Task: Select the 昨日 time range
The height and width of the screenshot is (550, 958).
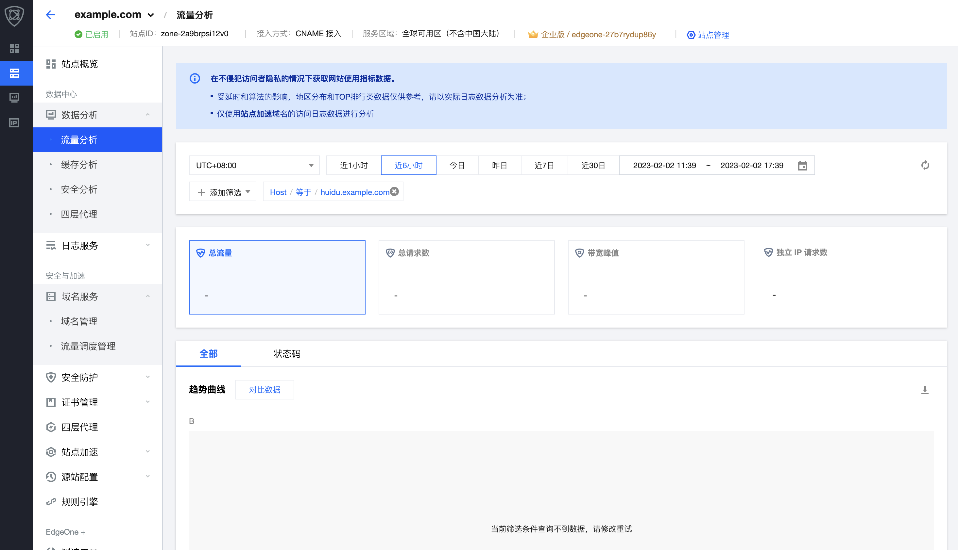Action: 500,166
